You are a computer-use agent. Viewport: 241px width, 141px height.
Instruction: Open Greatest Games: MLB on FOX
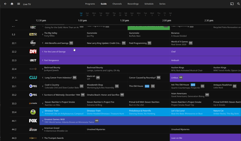[x=140, y=121]
